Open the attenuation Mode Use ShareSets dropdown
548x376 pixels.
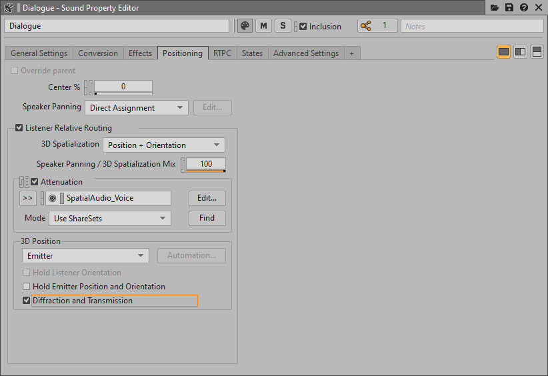tap(109, 219)
